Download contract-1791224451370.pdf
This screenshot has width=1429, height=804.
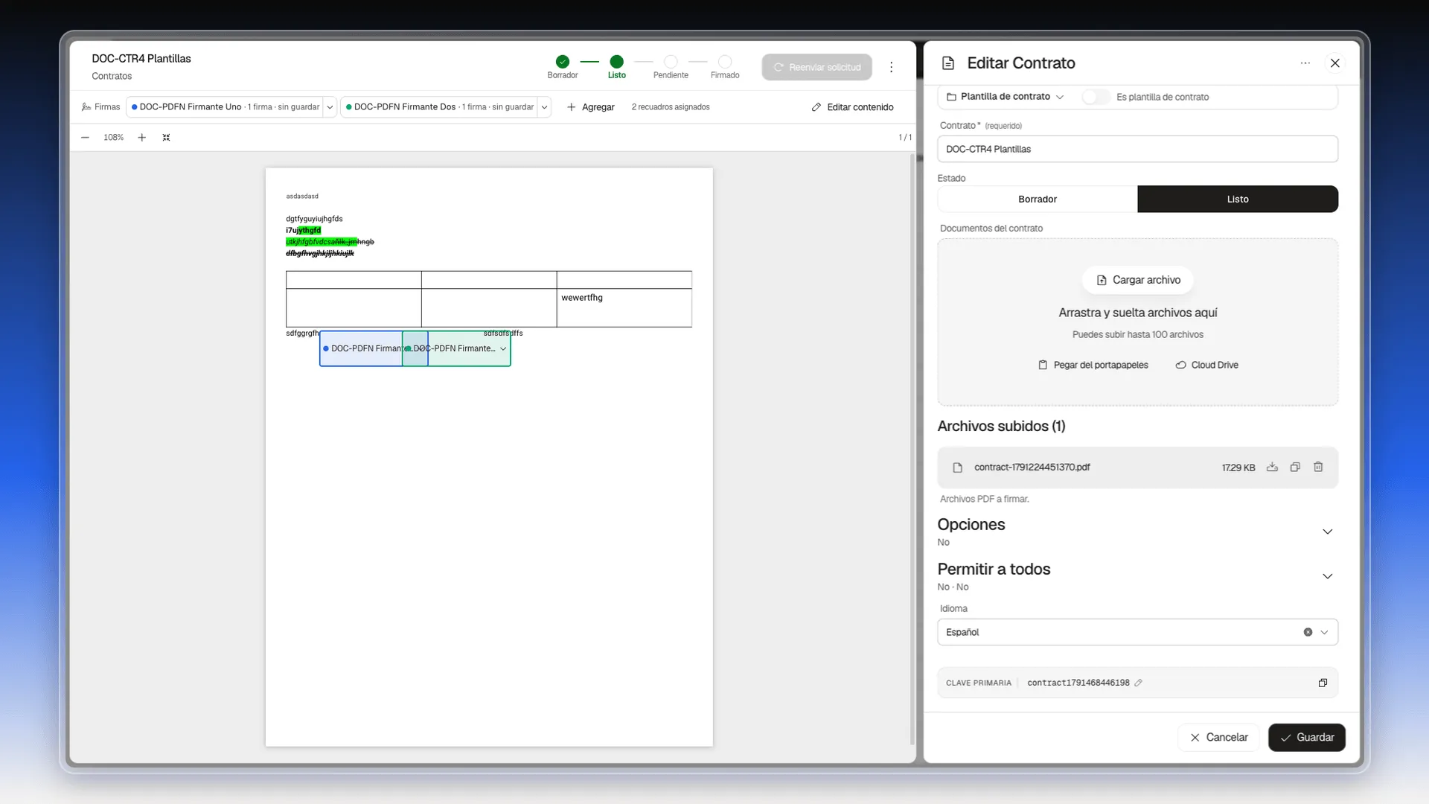click(x=1272, y=468)
